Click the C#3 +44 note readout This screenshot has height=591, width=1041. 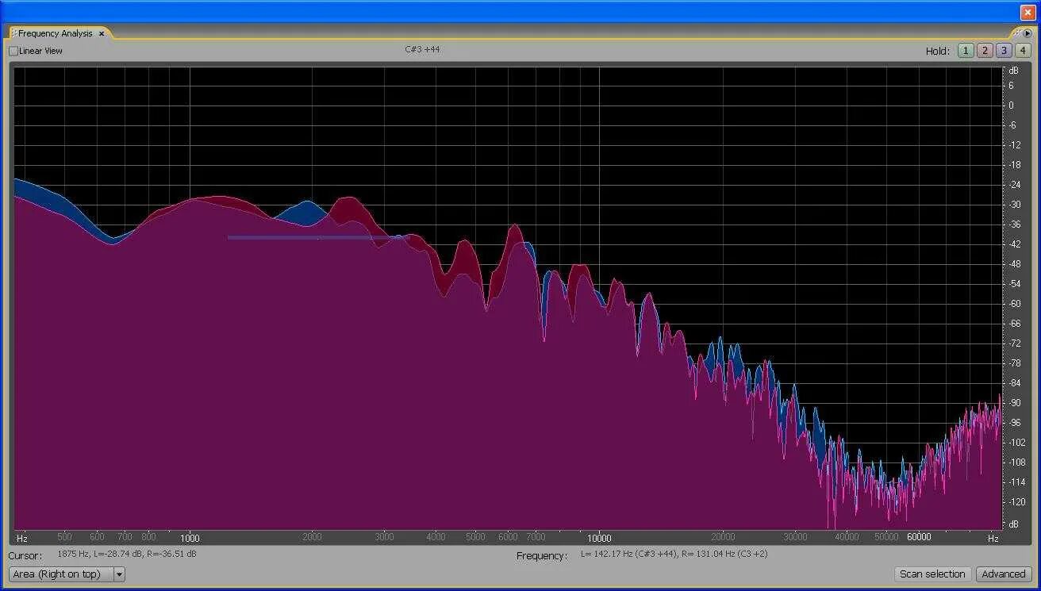point(421,49)
